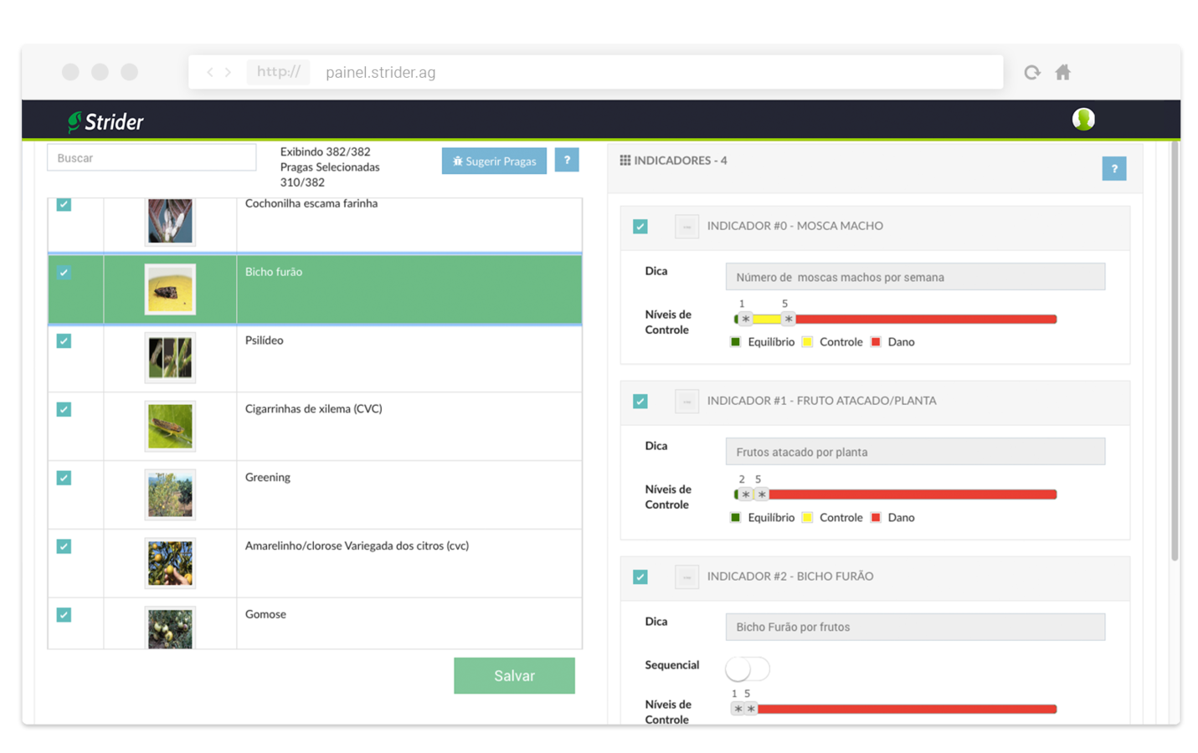Image resolution: width=1198 pixels, height=753 pixels.
Task: Disable Indicador #1 Fruto Atacado checkbox
Action: pos(640,402)
